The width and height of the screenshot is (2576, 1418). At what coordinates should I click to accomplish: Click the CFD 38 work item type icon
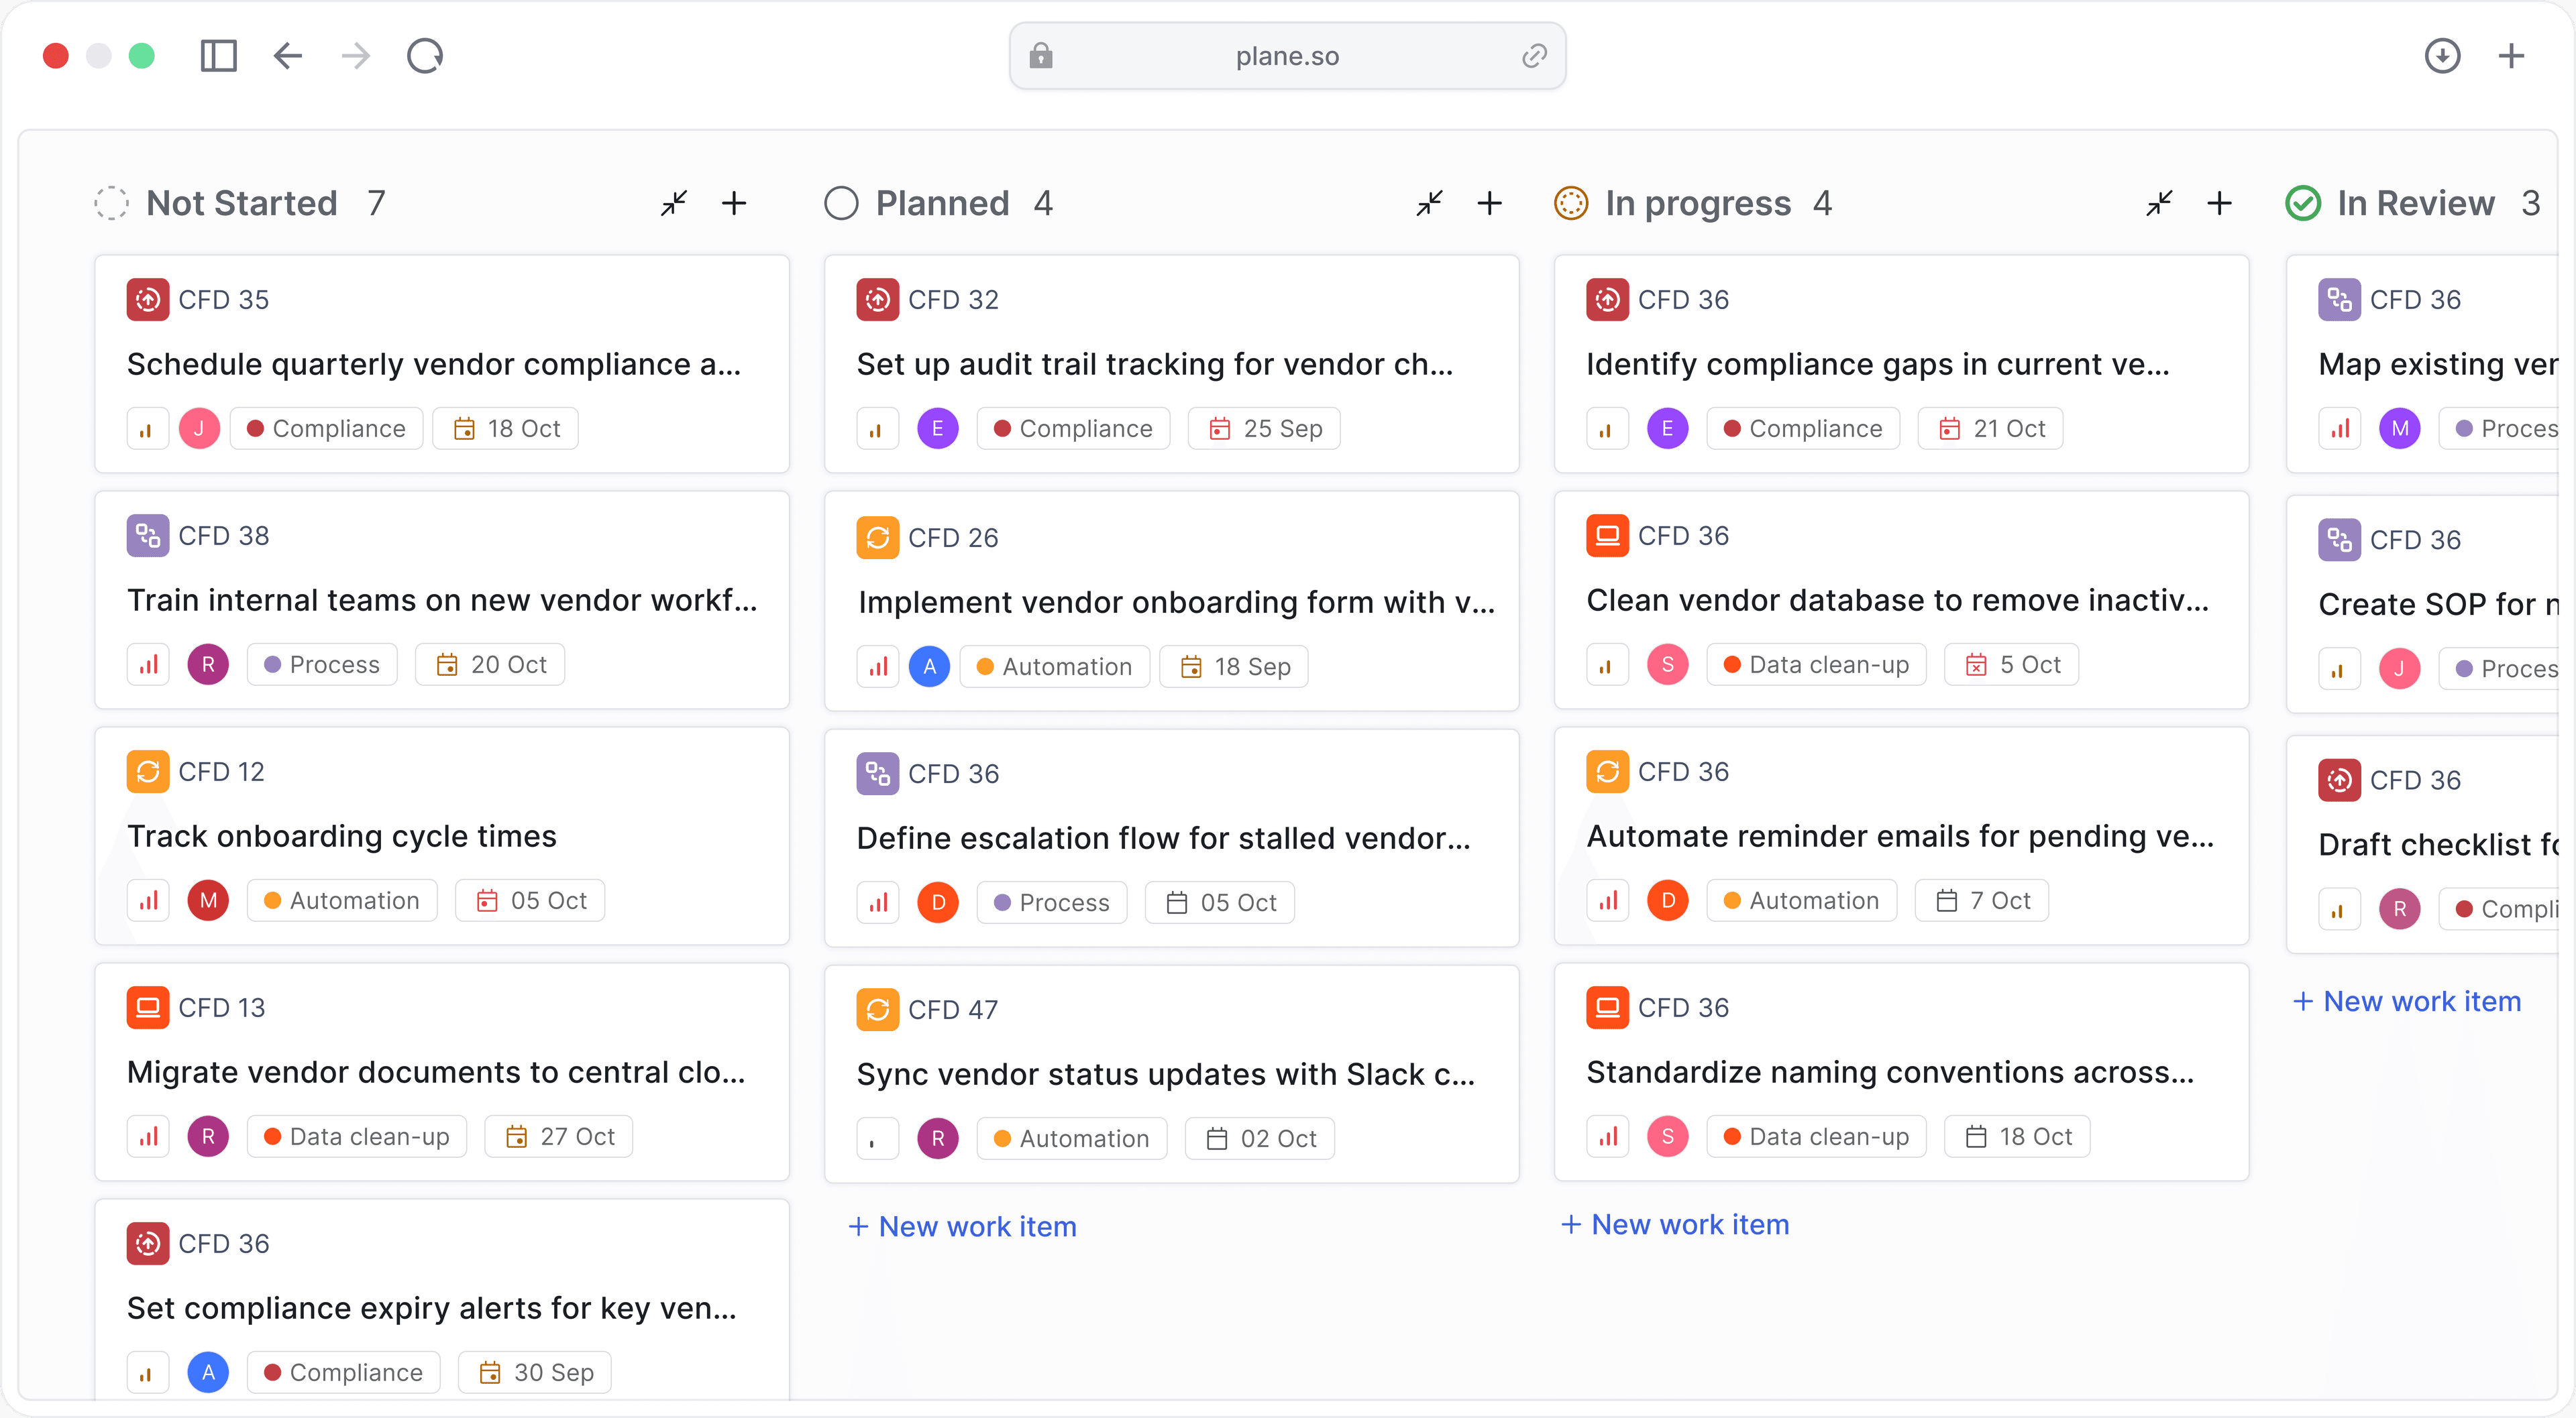pos(147,536)
